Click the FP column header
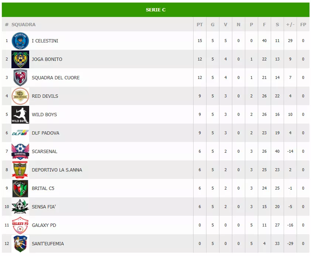The width and height of the screenshot is (311, 256). (303, 25)
